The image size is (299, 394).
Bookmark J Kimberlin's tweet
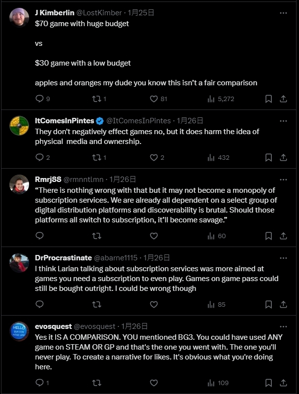268,99
